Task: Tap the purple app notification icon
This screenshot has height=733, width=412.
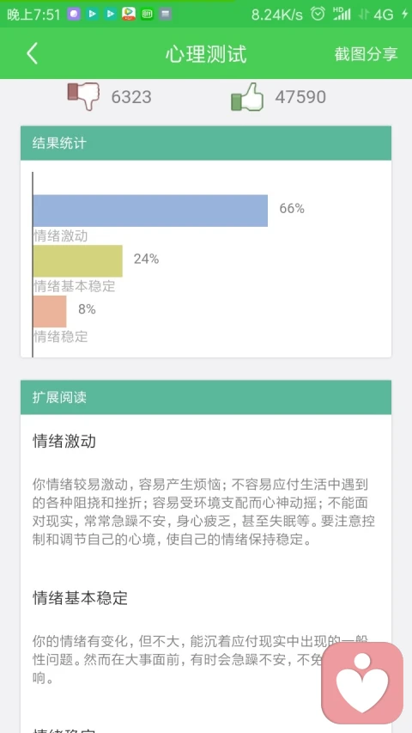Action: (x=74, y=15)
